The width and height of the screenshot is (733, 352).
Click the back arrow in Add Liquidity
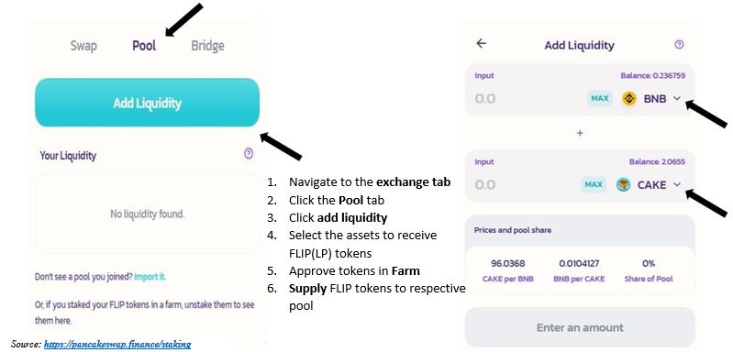click(481, 43)
